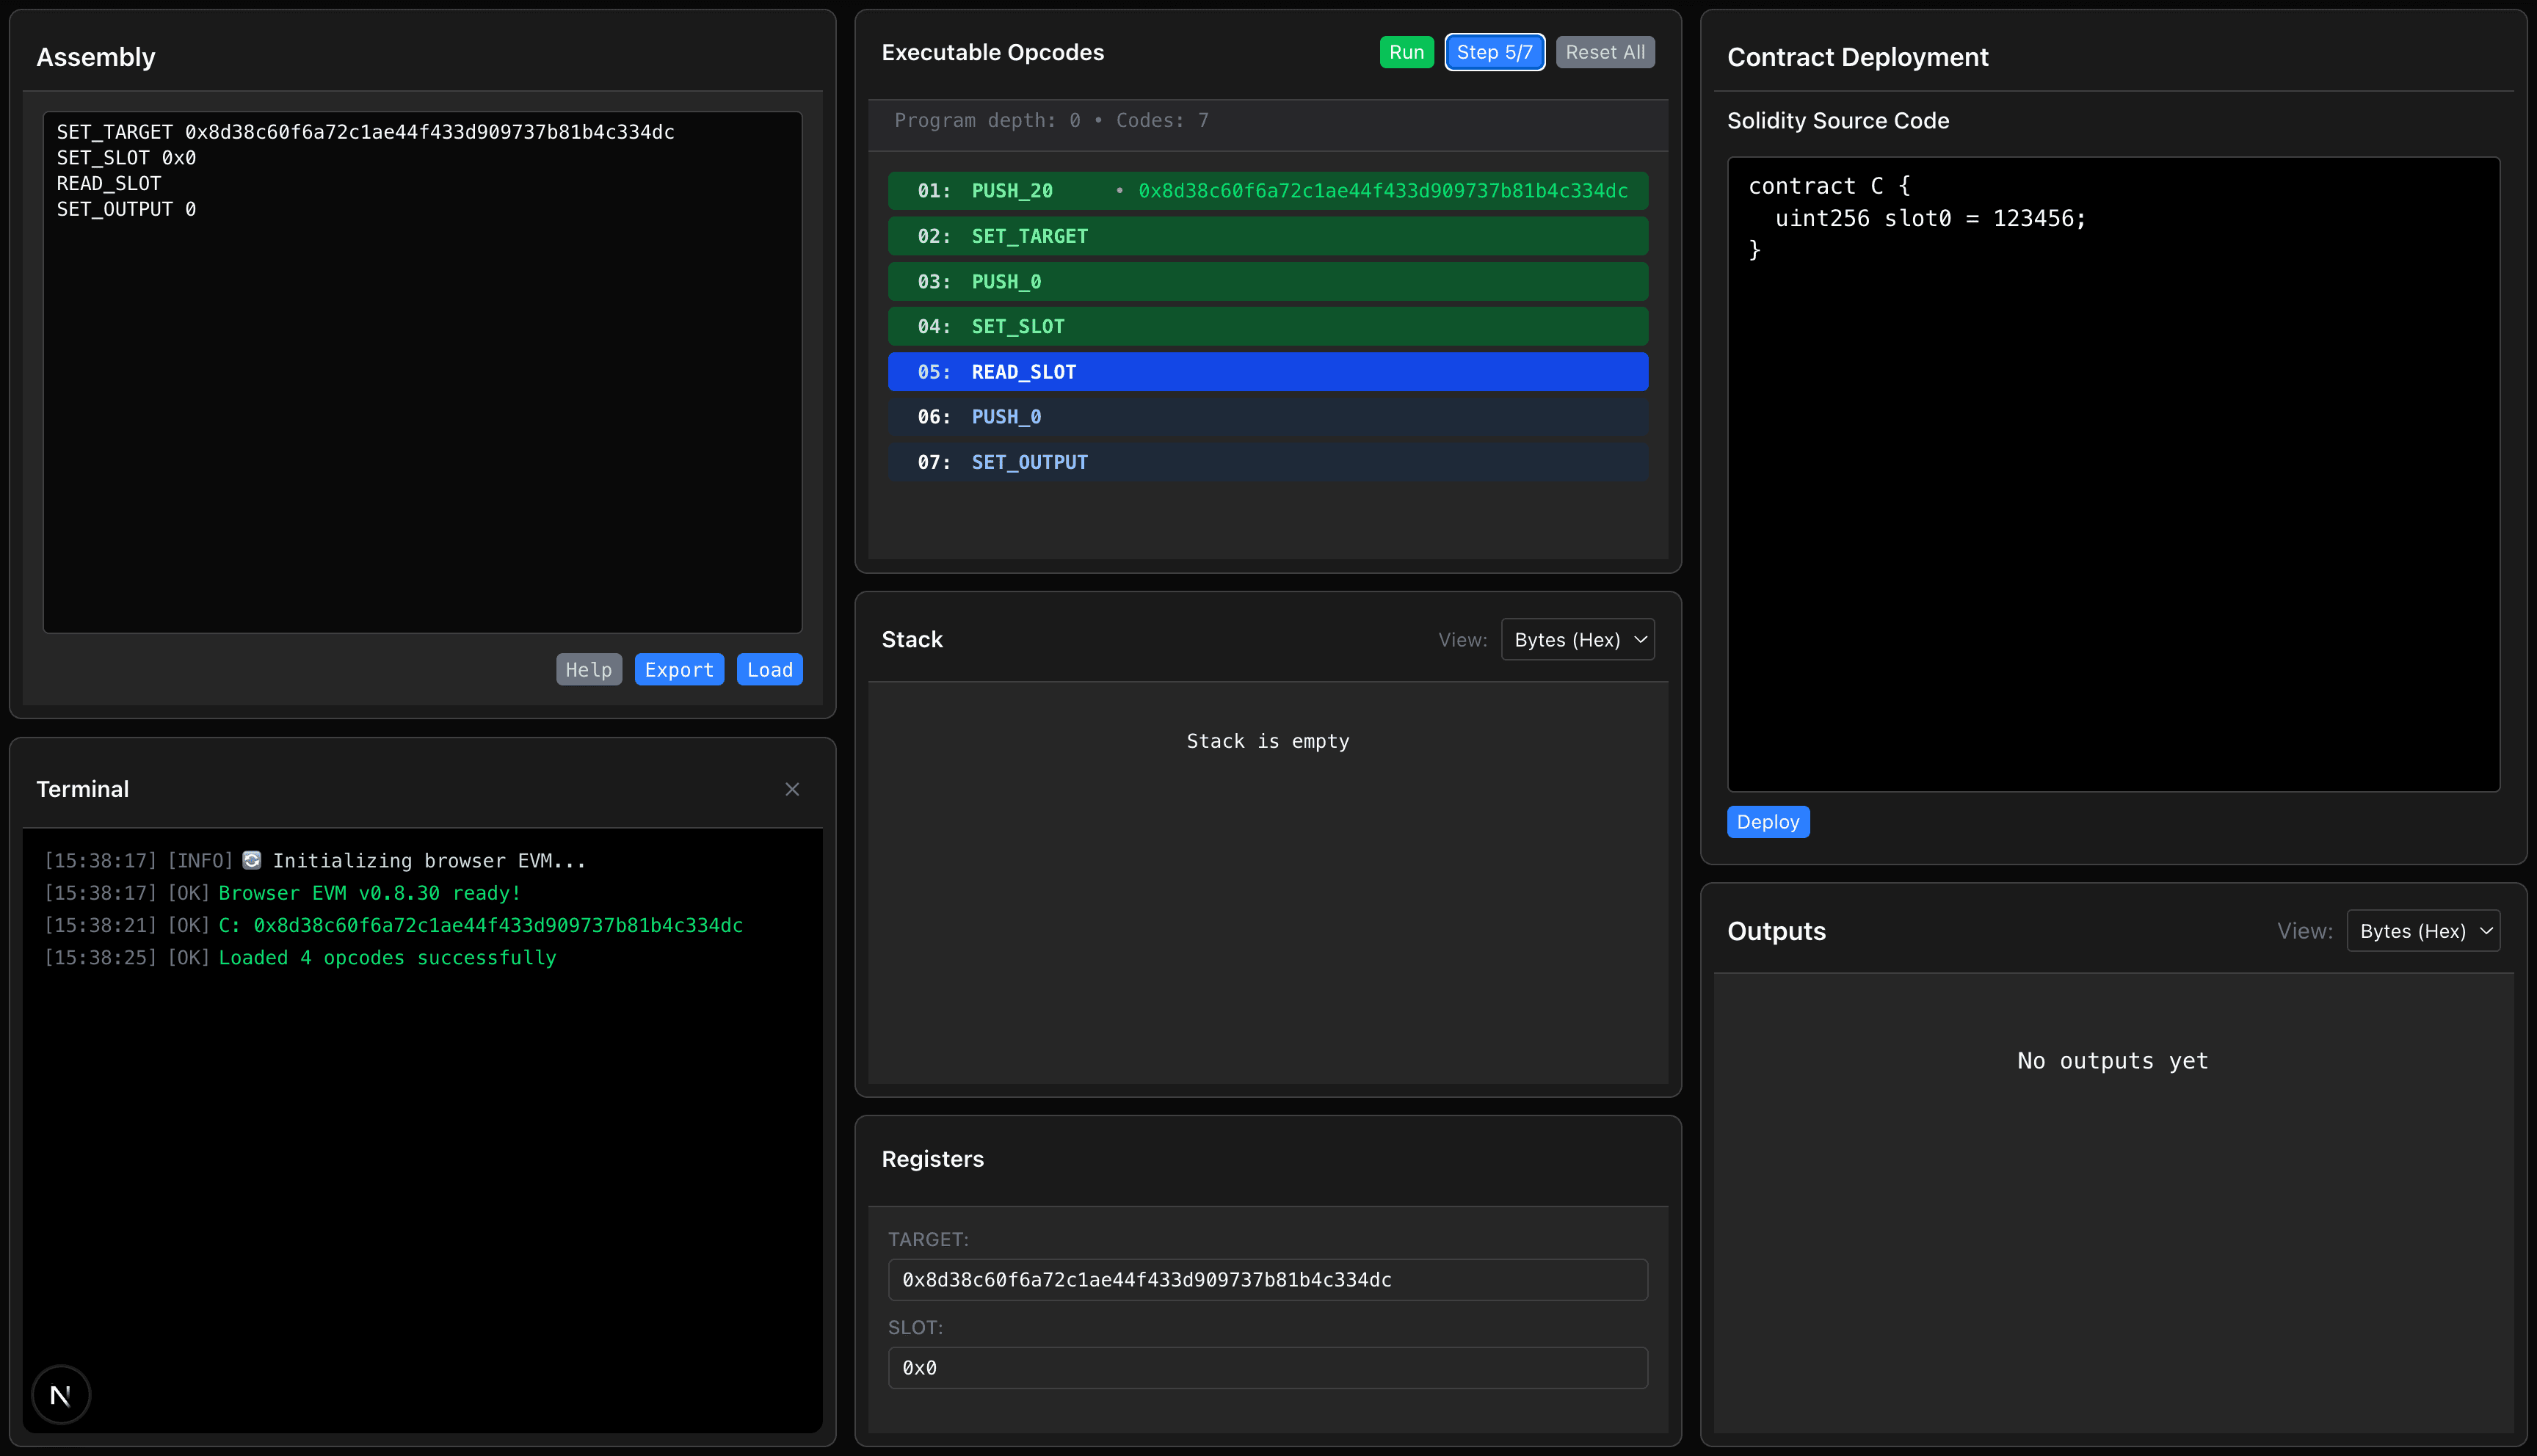
Task: Click the TARGET register field
Action: tap(1267, 1280)
